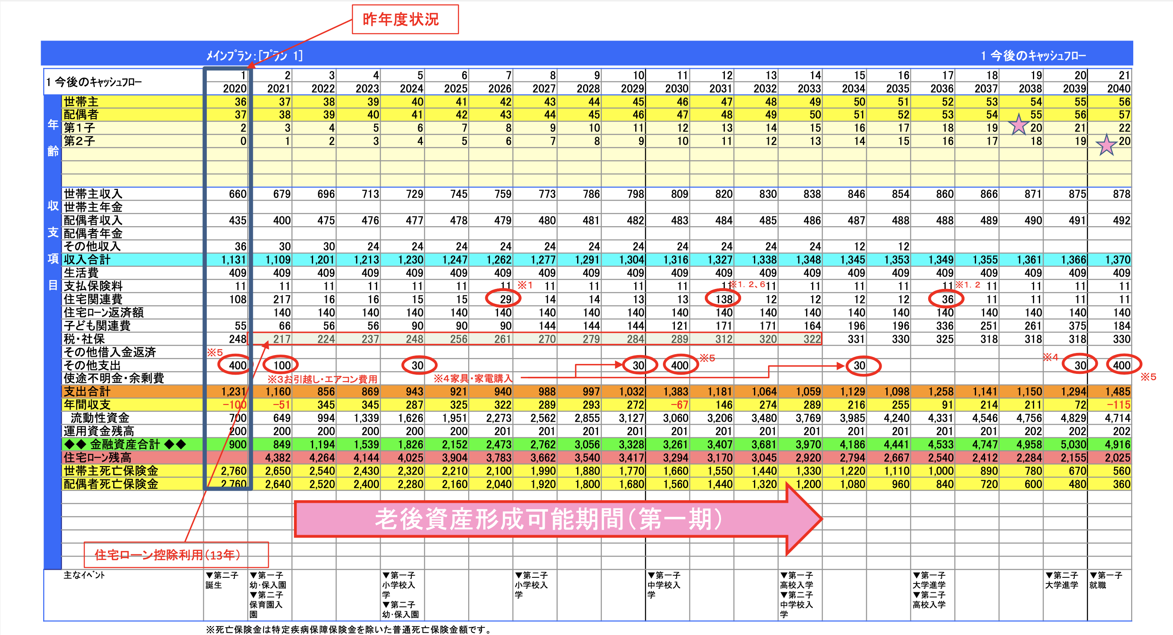
Task: Select the 昨年度状況 callout box
Action: click(405, 20)
